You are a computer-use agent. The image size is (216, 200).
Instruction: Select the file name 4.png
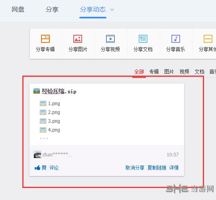point(54,130)
